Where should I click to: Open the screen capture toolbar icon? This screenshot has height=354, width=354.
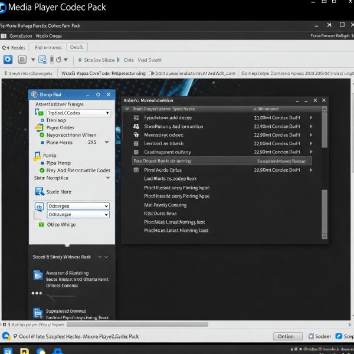[42, 60]
